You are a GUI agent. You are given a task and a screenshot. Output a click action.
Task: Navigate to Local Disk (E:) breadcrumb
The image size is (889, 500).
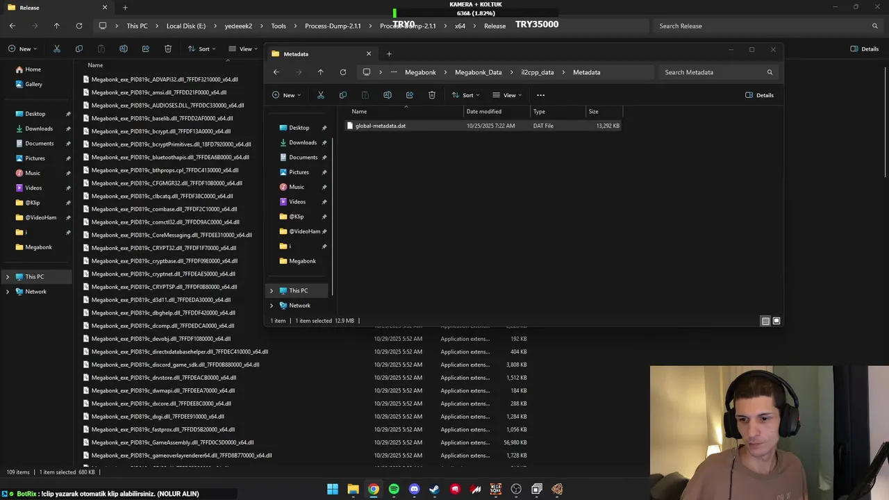pos(186,26)
